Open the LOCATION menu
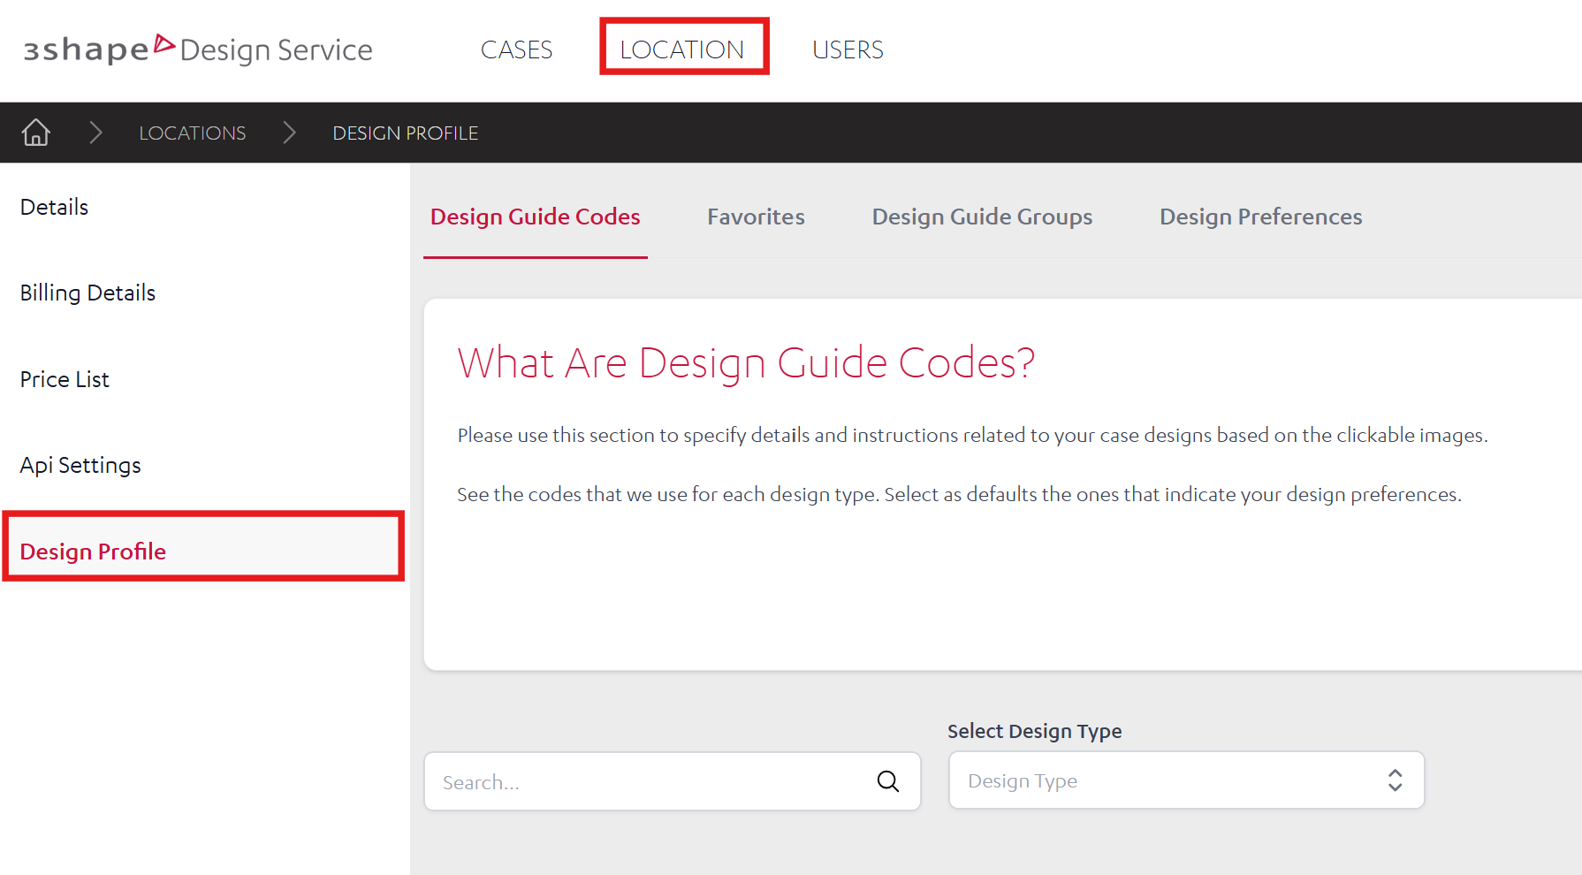The image size is (1582, 875). [682, 49]
